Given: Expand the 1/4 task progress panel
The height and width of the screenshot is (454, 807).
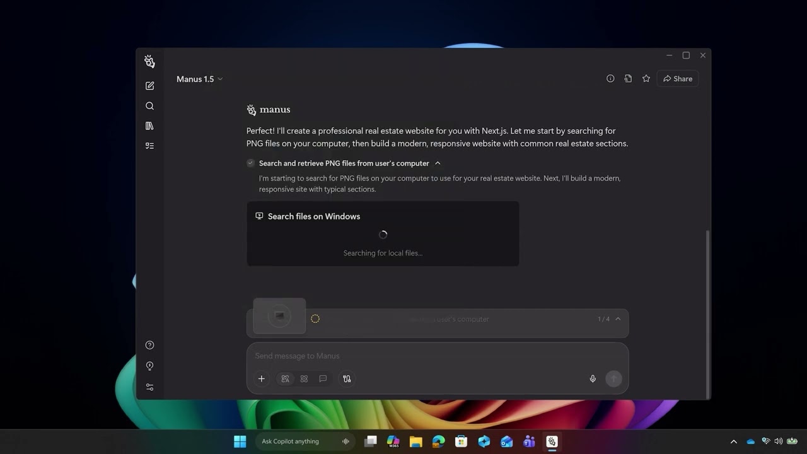Looking at the screenshot, I should [618, 319].
